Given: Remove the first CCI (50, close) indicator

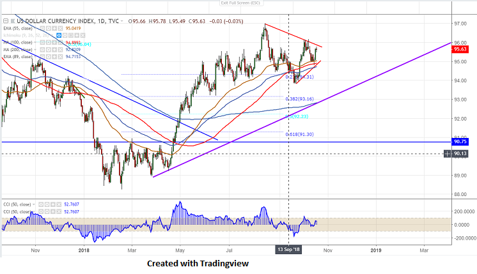Looking at the screenshot, I should coord(59,204).
